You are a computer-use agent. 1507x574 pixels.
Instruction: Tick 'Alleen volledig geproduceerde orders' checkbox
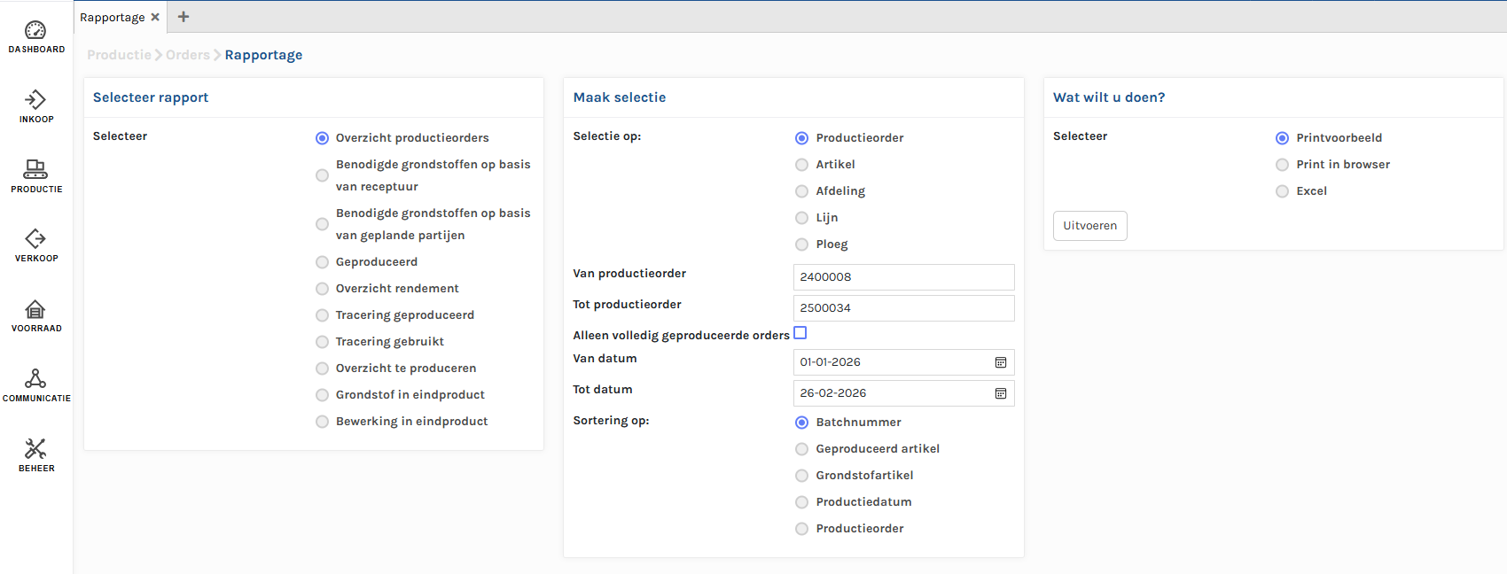point(800,333)
